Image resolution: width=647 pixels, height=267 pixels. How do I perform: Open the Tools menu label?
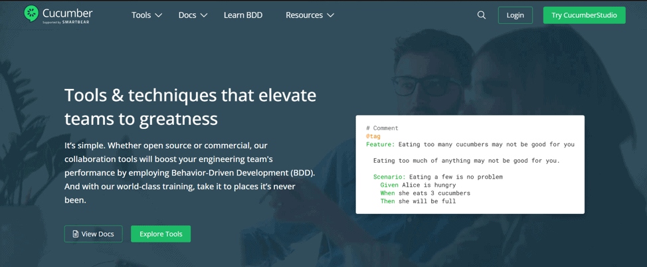tap(141, 15)
